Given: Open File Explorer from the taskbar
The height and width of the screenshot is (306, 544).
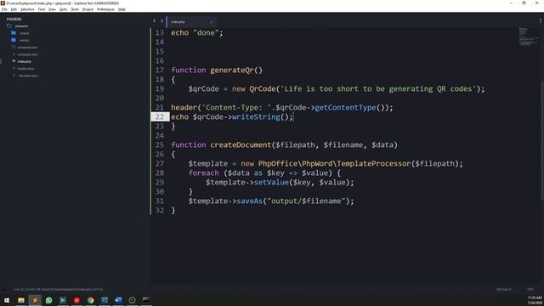Looking at the screenshot, I should pyautogui.click(x=21, y=300).
